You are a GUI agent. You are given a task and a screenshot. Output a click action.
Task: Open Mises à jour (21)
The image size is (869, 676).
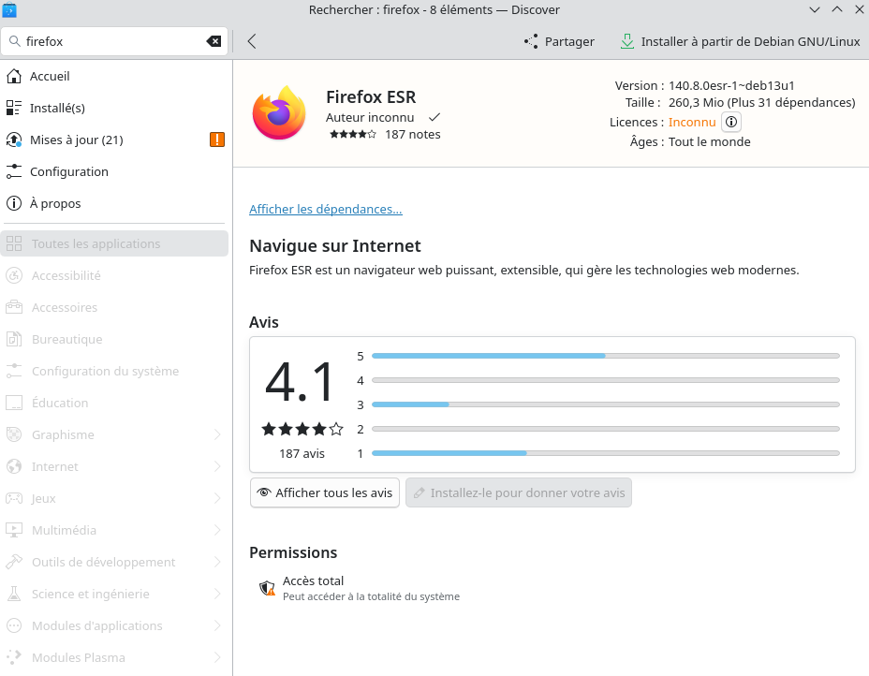(76, 140)
